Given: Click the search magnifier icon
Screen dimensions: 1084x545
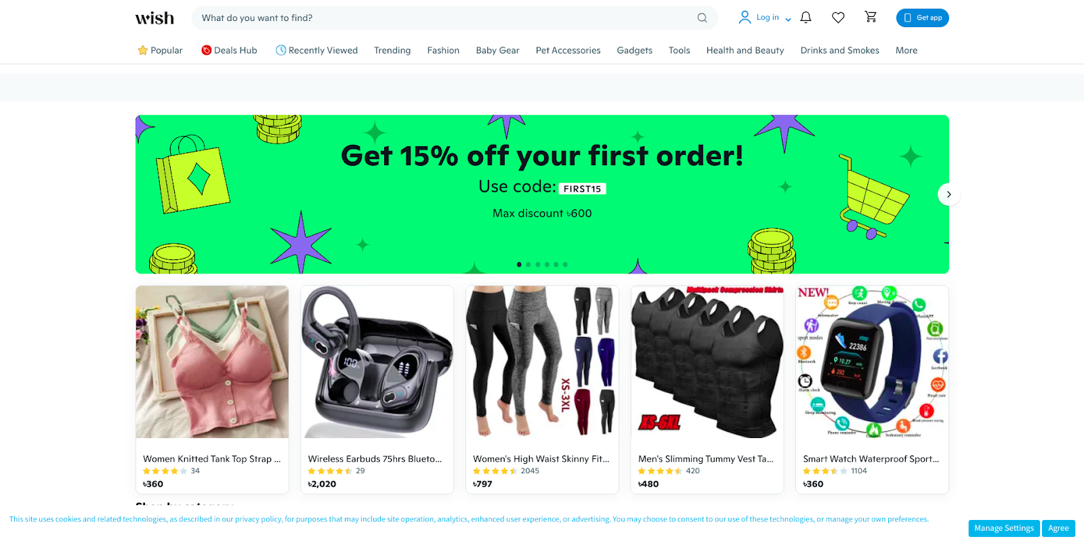Looking at the screenshot, I should click(702, 18).
